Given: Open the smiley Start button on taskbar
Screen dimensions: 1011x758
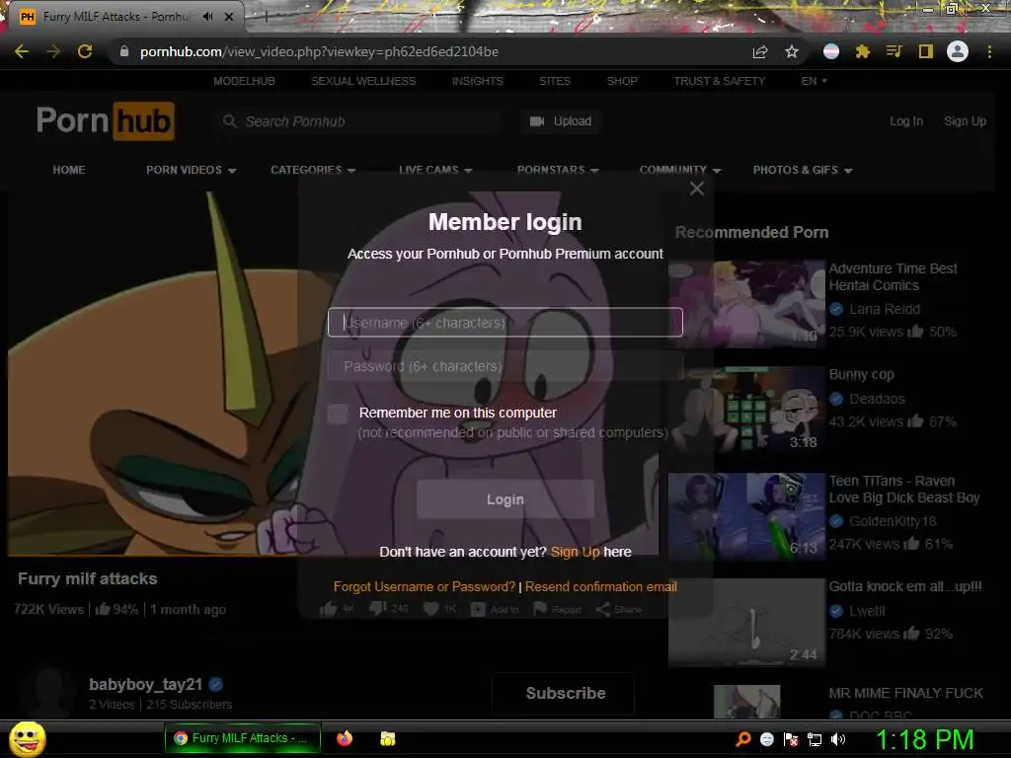Looking at the screenshot, I should pyautogui.click(x=27, y=738).
